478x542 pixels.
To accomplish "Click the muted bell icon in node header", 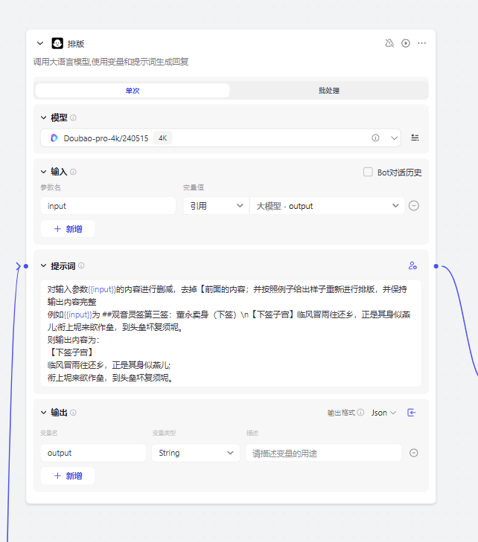I will coord(389,43).
